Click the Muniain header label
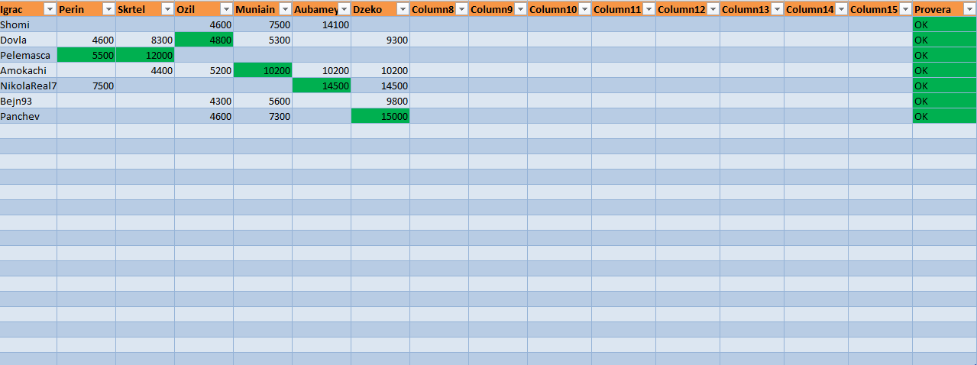Image resolution: width=977 pixels, height=365 pixels. click(255, 9)
